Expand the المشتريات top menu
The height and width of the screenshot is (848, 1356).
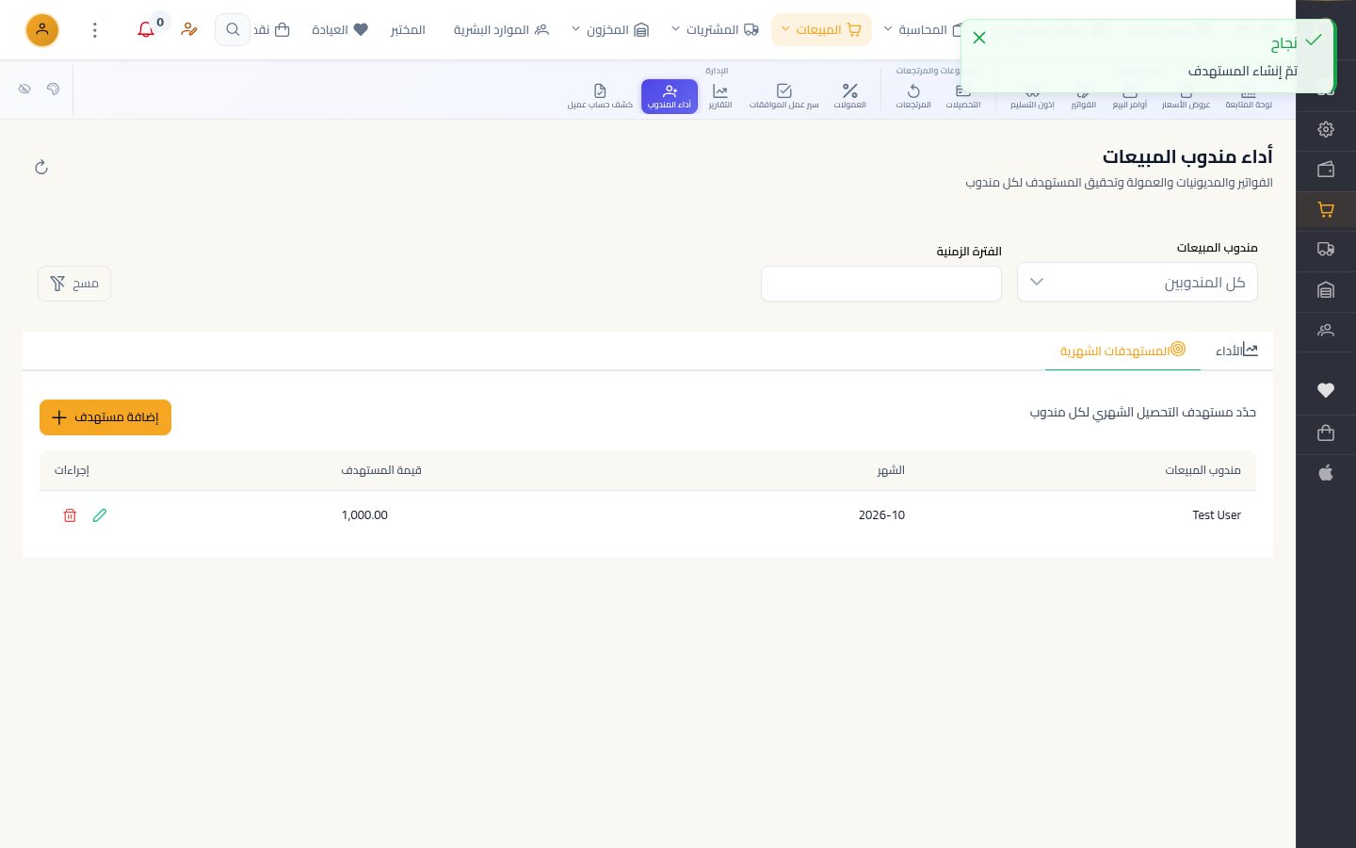[715, 30]
